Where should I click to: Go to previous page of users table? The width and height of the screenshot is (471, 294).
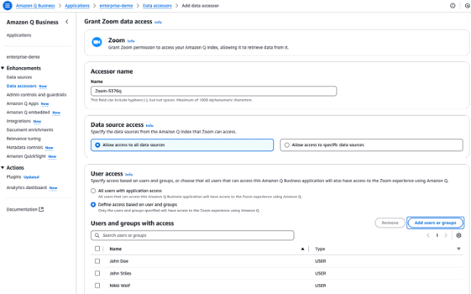[428, 235]
